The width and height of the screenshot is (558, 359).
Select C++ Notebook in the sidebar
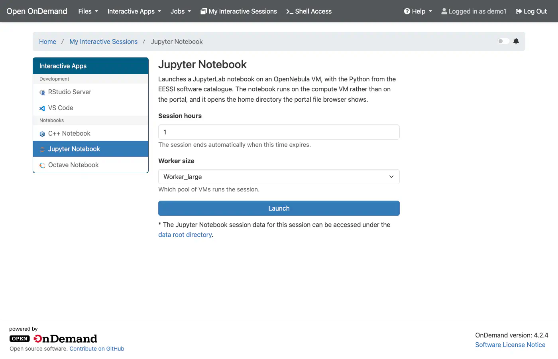[90, 133]
